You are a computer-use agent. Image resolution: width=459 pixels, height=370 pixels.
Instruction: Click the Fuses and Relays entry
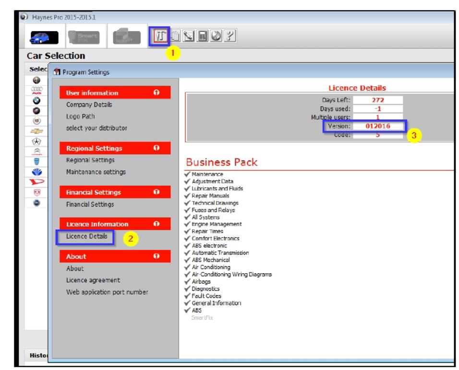[x=213, y=210]
